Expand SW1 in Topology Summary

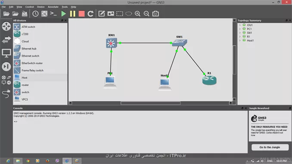coord(240,33)
